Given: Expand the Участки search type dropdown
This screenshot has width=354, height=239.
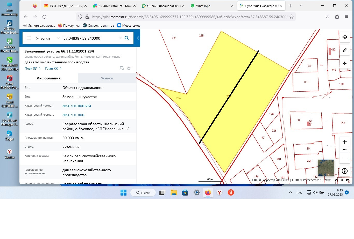Looking at the screenshot, I should [59, 38].
